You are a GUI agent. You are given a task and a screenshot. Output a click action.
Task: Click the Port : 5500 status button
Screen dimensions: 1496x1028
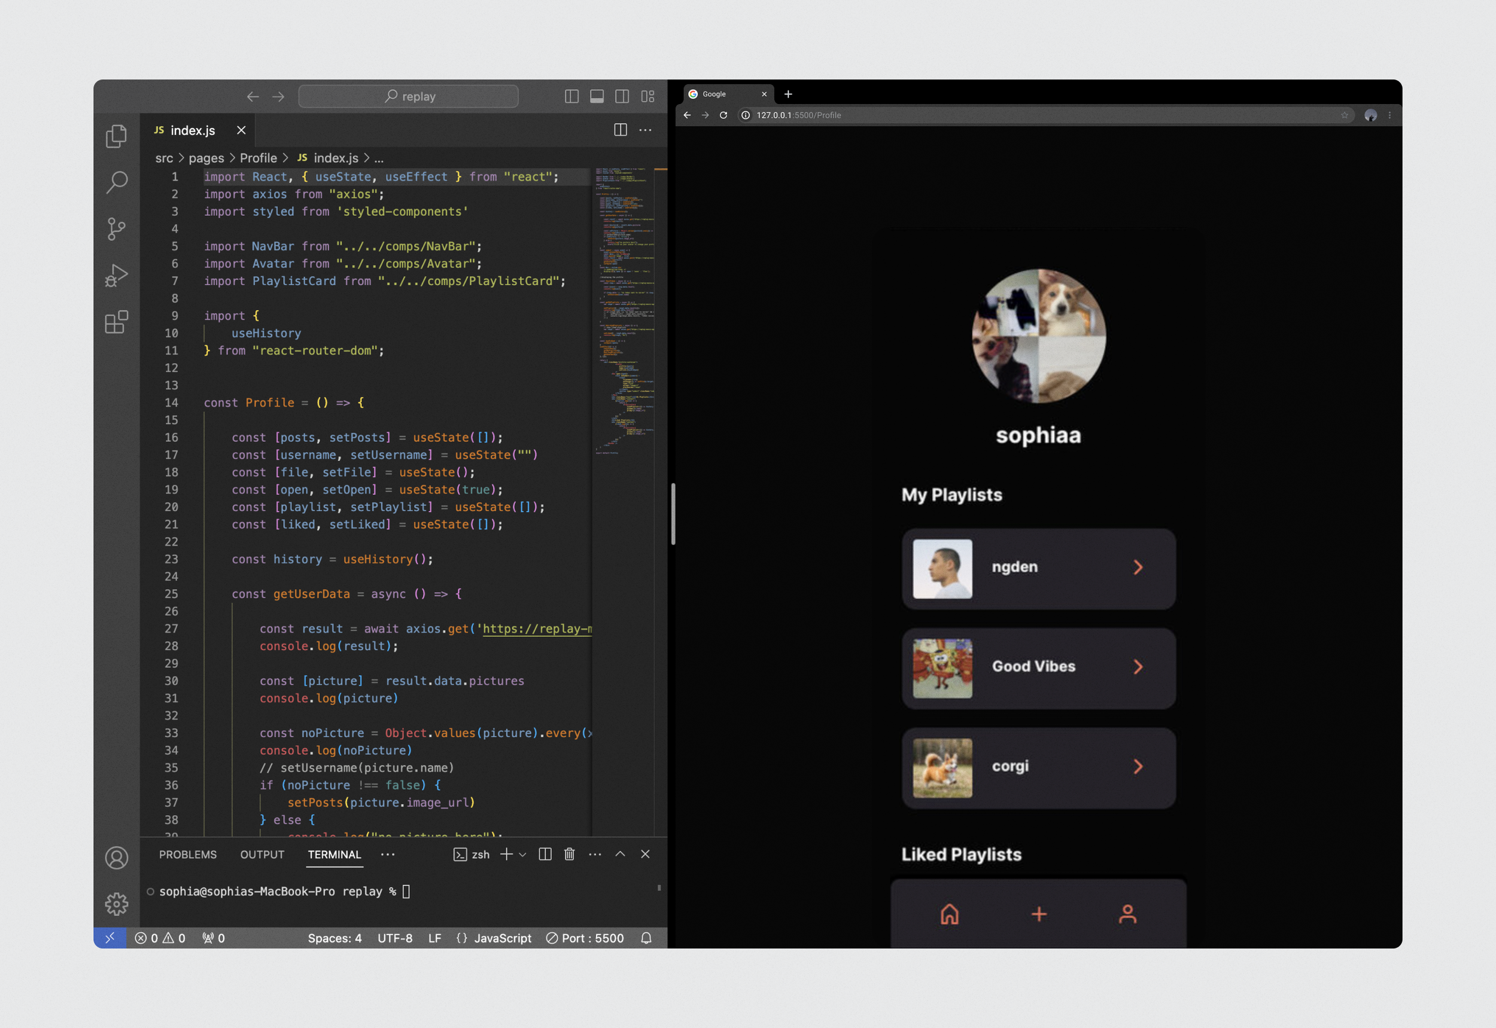tap(585, 938)
